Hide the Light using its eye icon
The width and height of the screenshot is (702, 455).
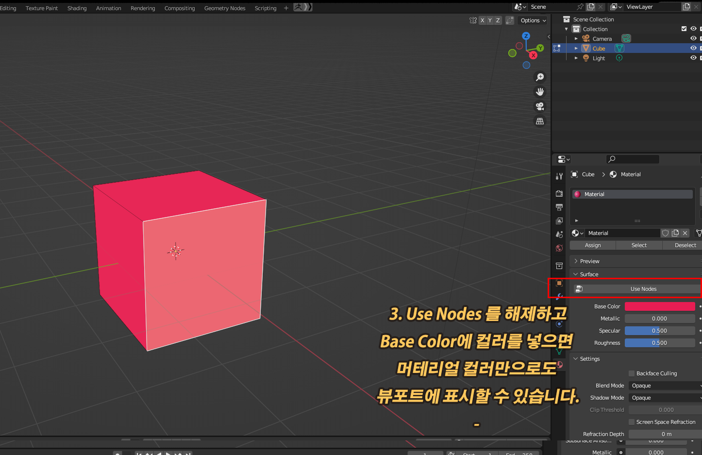[693, 58]
